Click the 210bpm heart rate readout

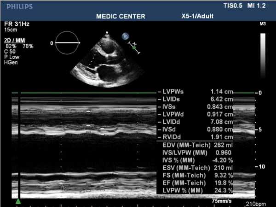click(x=255, y=203)
